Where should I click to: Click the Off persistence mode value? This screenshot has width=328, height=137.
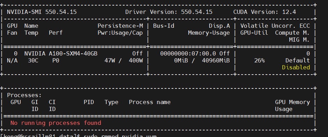click(138, 54)
